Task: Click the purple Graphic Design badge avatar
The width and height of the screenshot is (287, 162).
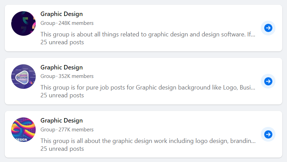Action: click(23, 77)
